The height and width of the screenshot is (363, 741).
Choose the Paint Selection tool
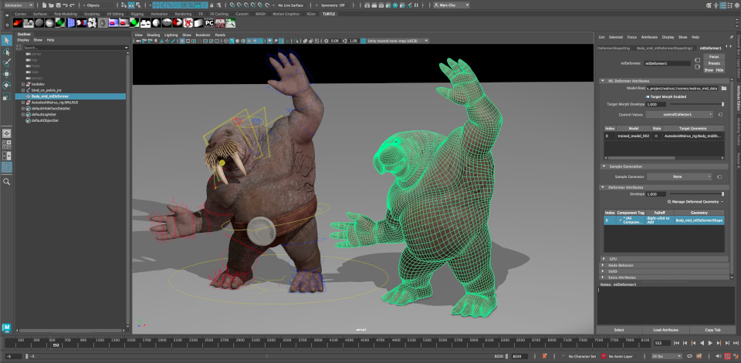coord(7,63)
